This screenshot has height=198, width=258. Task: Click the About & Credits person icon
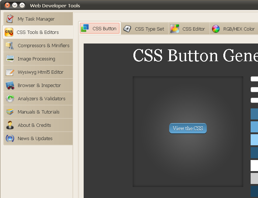(x=10, y=125)
